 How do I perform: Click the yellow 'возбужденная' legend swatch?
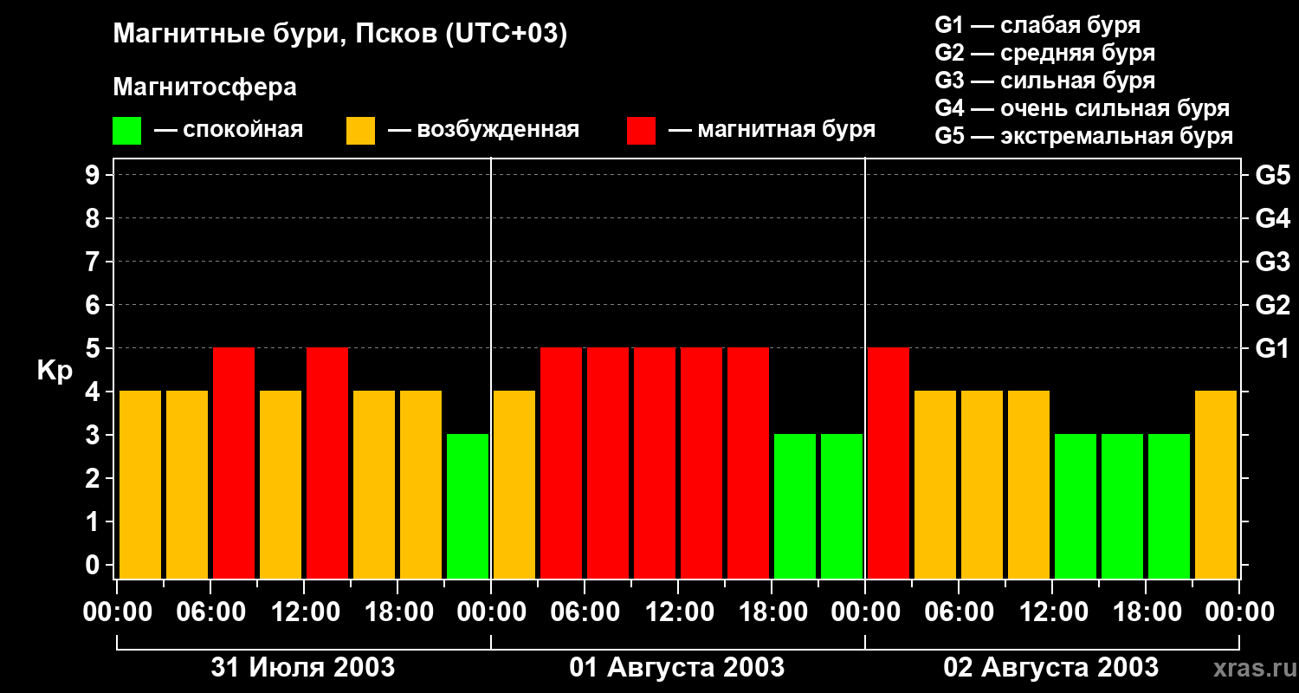360,131
